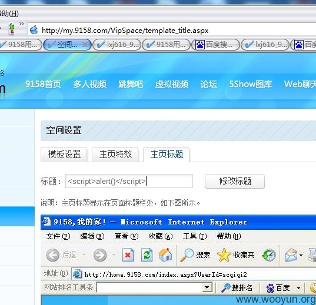
Task: Click the 收藏夹 star icon in IE illustration
Action: click(224, 255)
